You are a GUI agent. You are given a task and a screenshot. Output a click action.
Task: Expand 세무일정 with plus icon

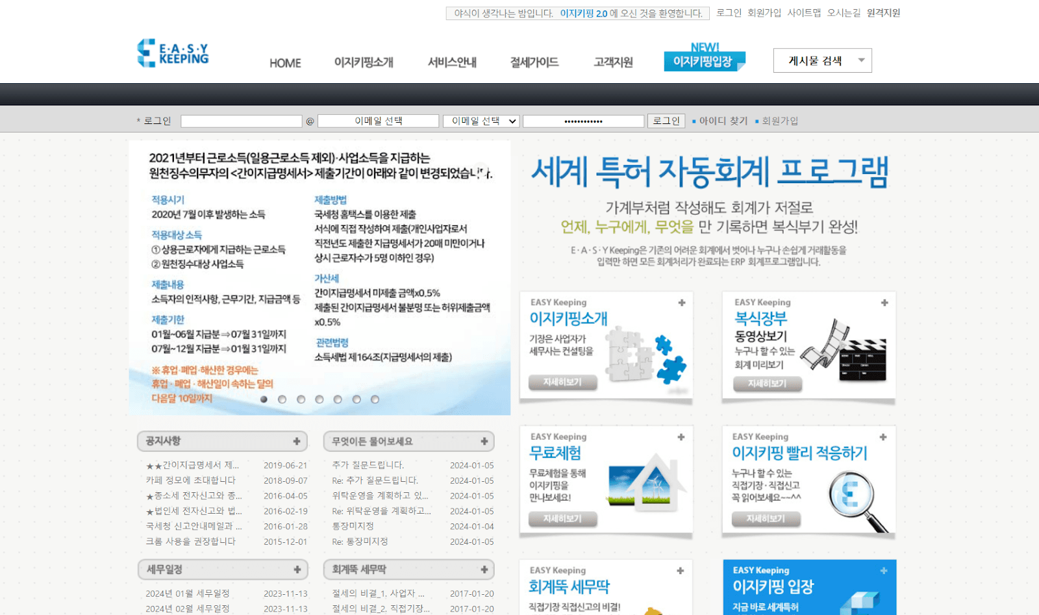[x=297, y=570]
